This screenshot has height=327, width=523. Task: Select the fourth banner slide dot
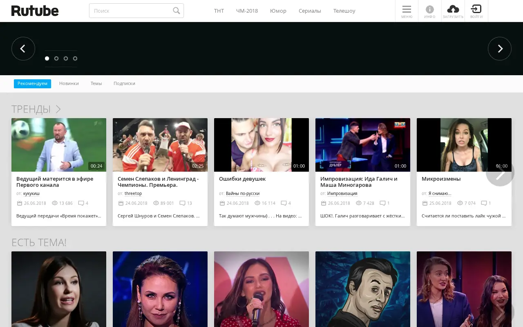[x=75, y=58]
